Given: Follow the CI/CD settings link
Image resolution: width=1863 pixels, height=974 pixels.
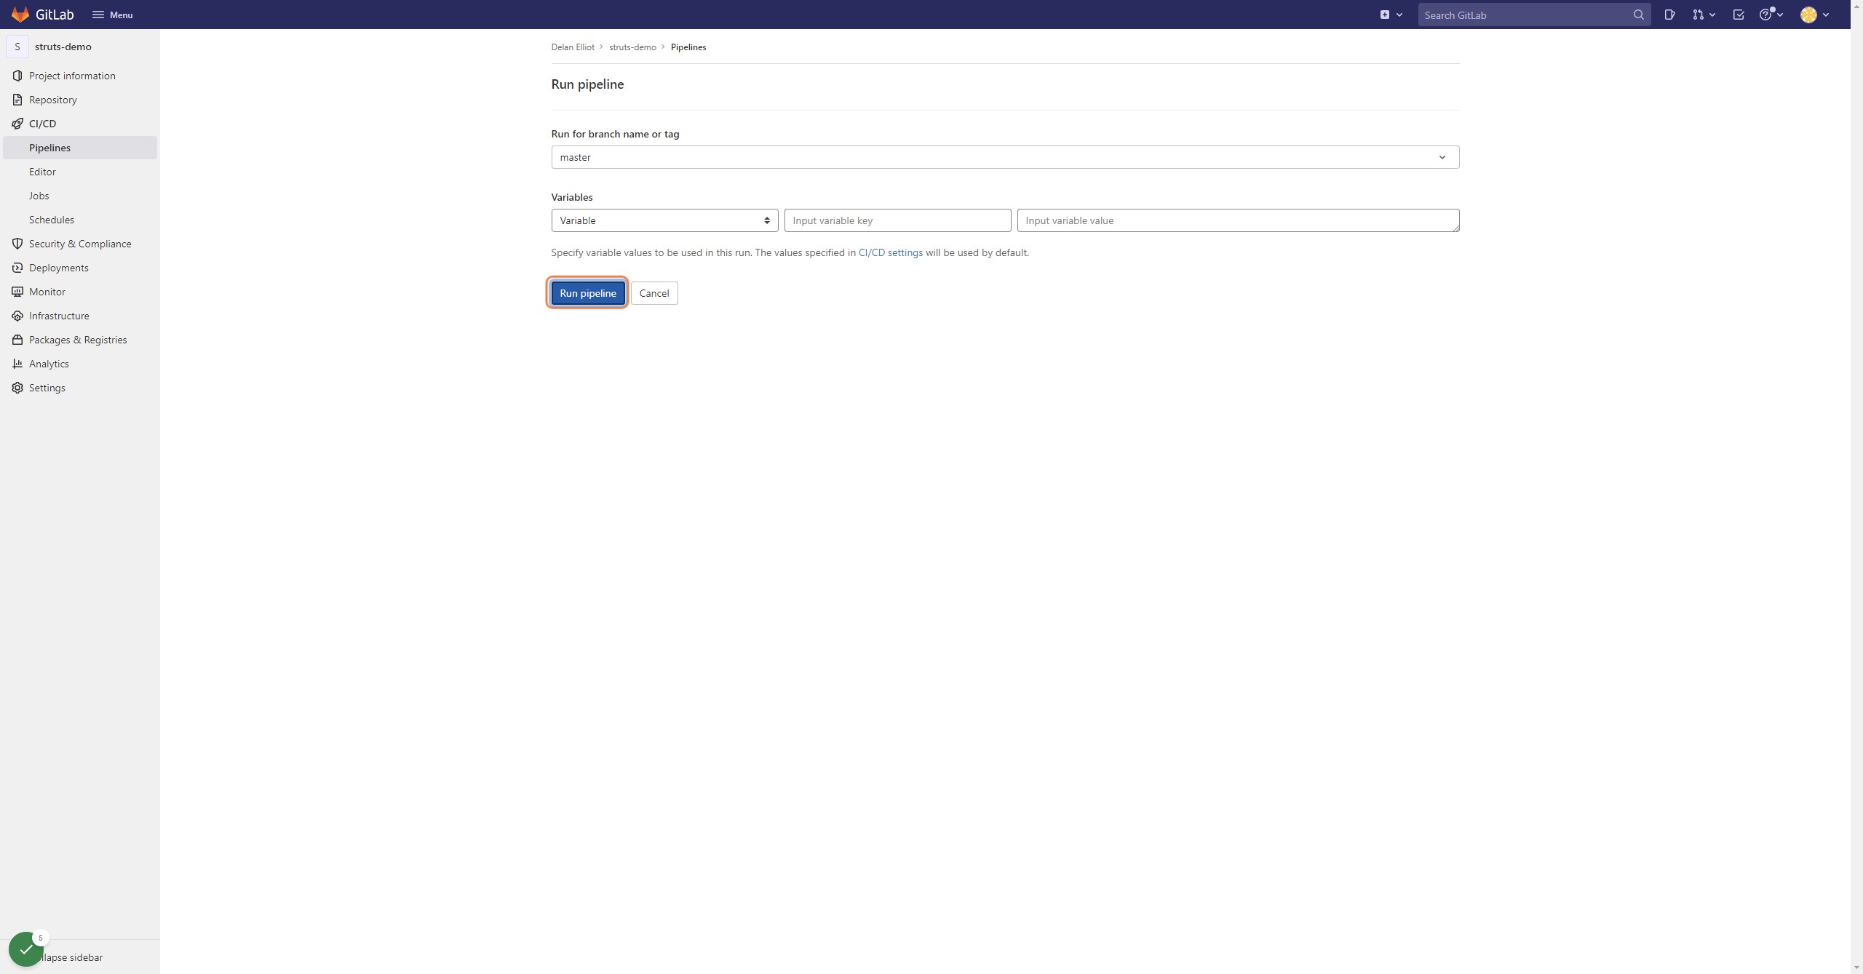Looking at the screenshot, I should (x=890, y=252).
